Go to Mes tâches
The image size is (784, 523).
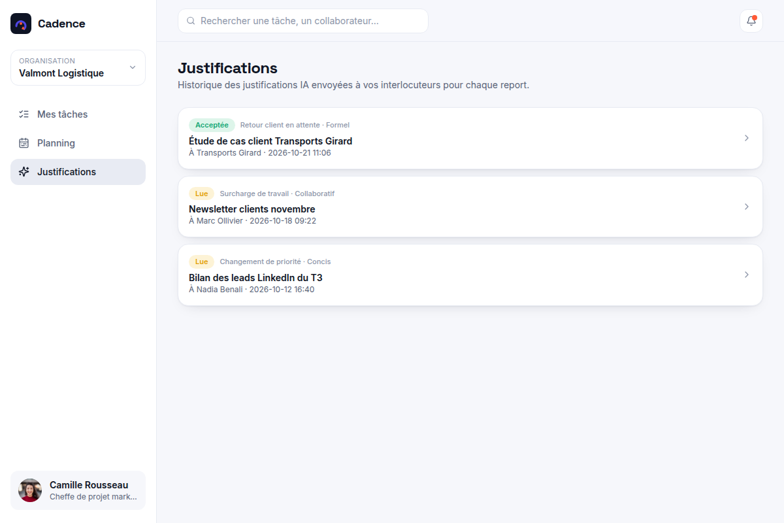click(78, 114)
